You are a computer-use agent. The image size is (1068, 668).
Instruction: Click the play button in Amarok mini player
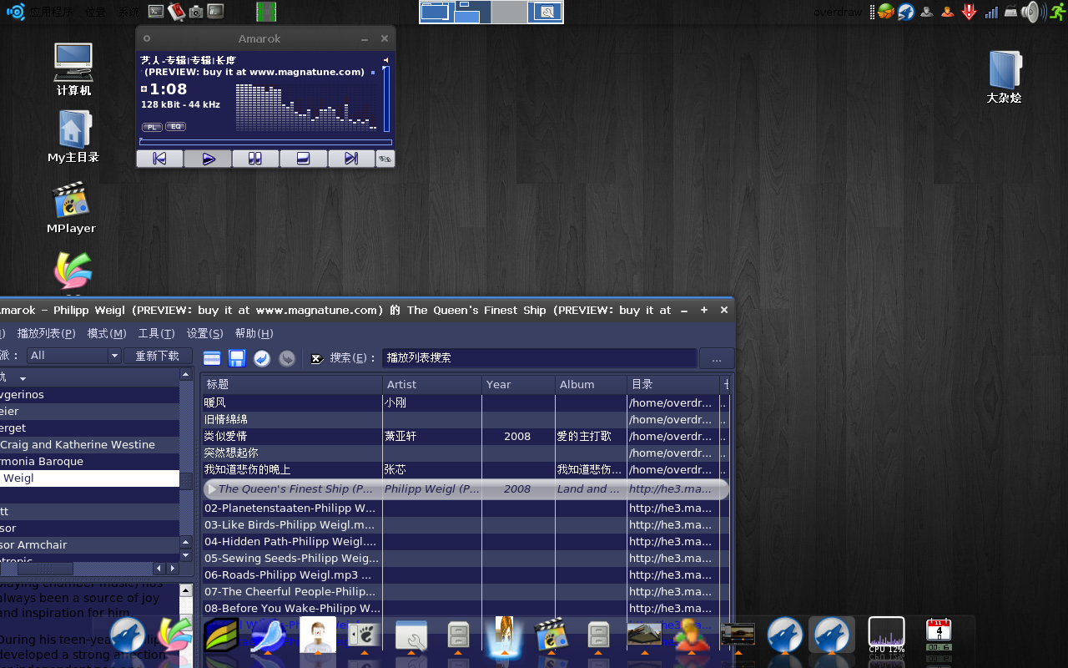pos(208,159)
